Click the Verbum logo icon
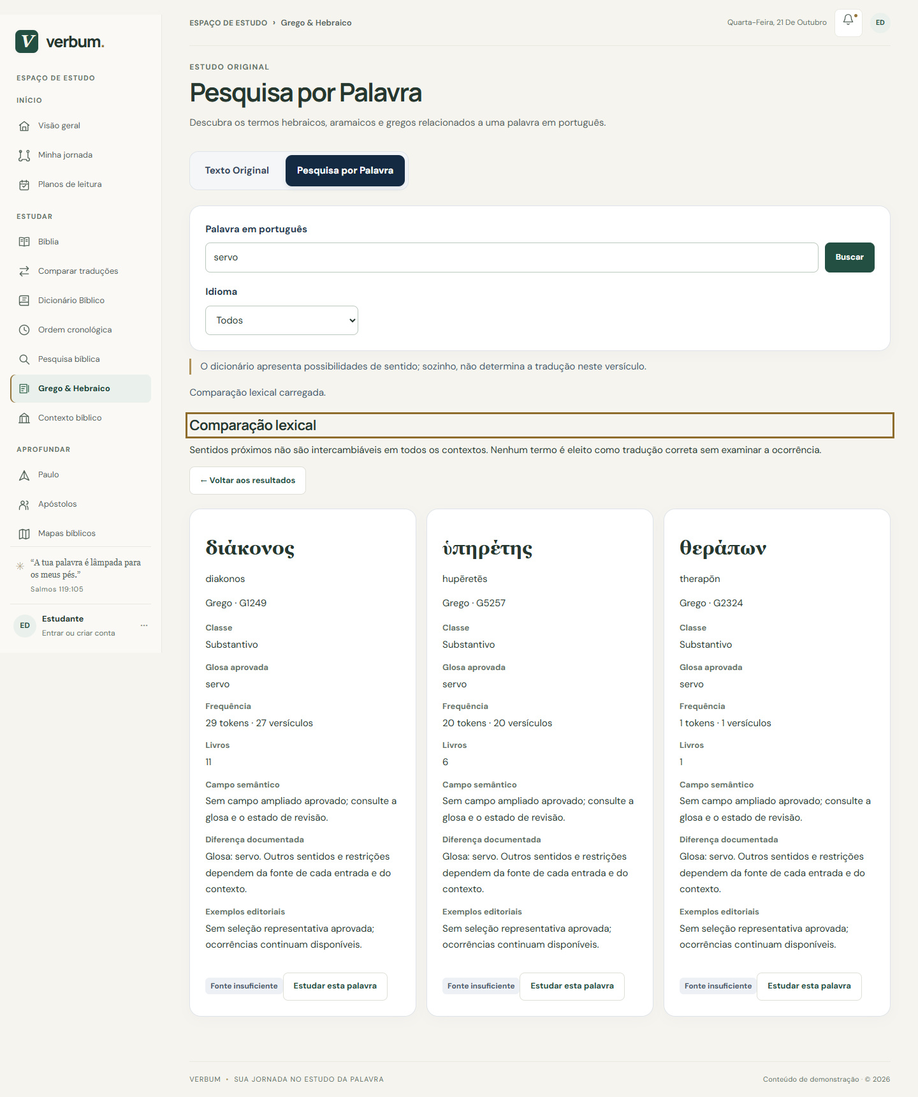 click(27, 41)
